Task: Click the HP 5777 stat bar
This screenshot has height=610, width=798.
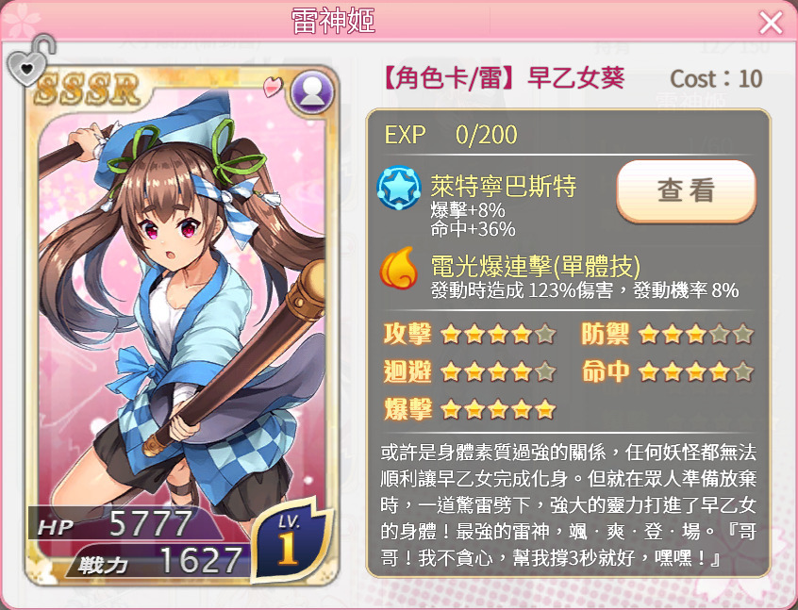Action: 125,524
